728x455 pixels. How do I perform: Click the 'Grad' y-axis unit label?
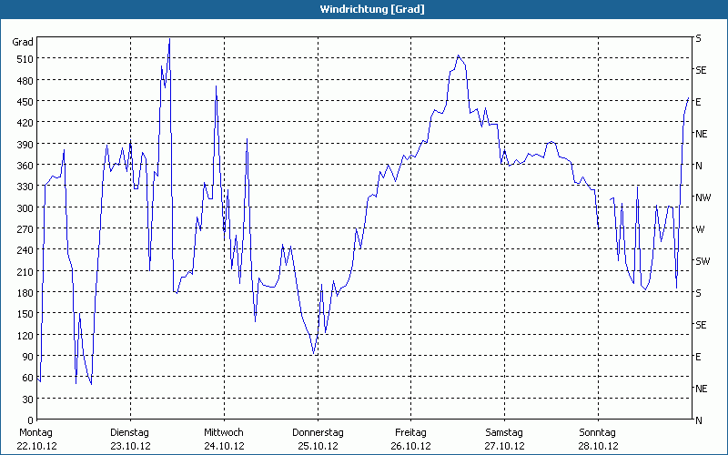23,42
